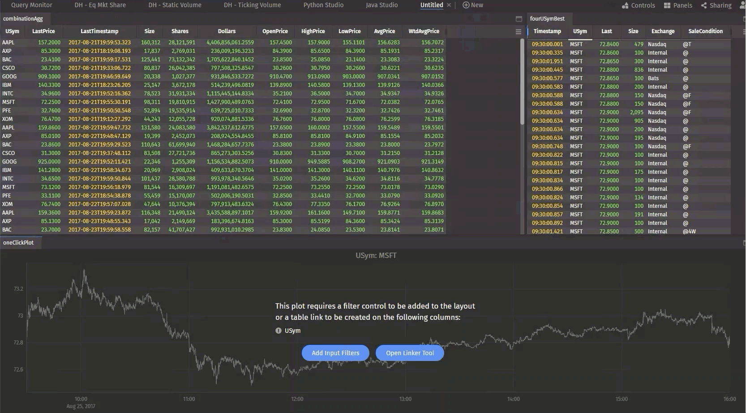
Task: Select the DH - Ticking Volume tab
Action: (x=252, y=5)
